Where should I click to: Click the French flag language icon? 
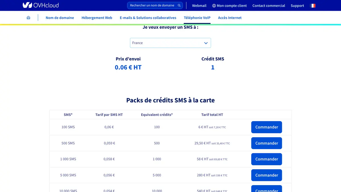click(x=313, y=6)
